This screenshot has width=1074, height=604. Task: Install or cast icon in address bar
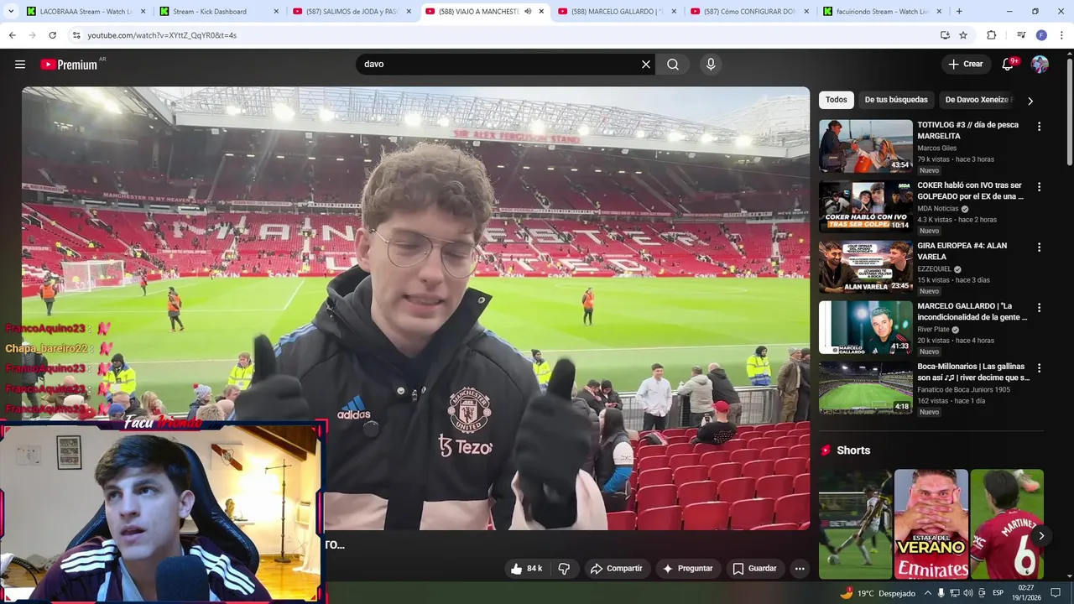945,35
